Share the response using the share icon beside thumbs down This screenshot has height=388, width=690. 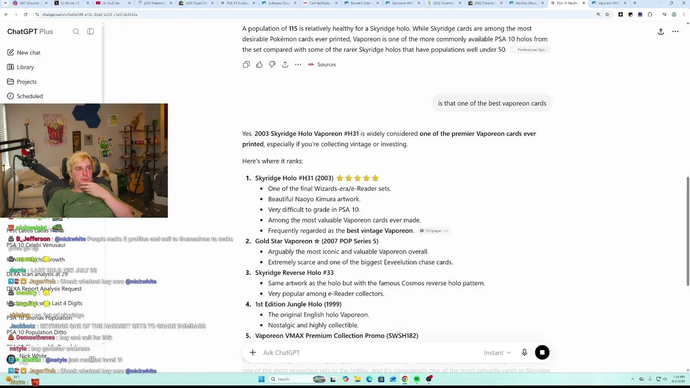pyautogui.click(x=285, y=65)
